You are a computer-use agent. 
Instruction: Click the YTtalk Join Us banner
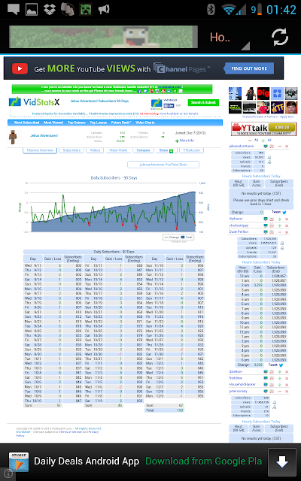[x=264, y=129]
